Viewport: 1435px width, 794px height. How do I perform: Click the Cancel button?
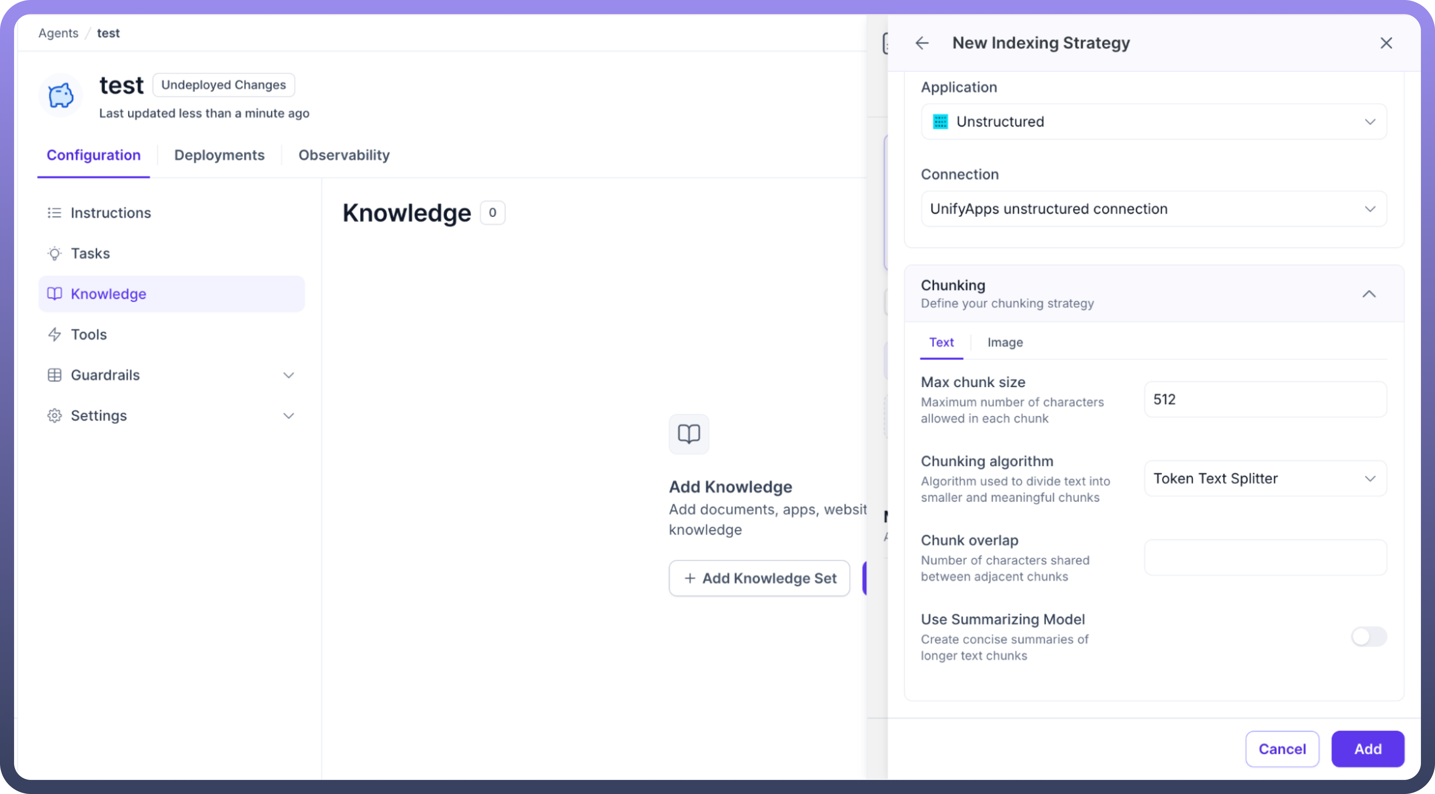click(1281, 748)
